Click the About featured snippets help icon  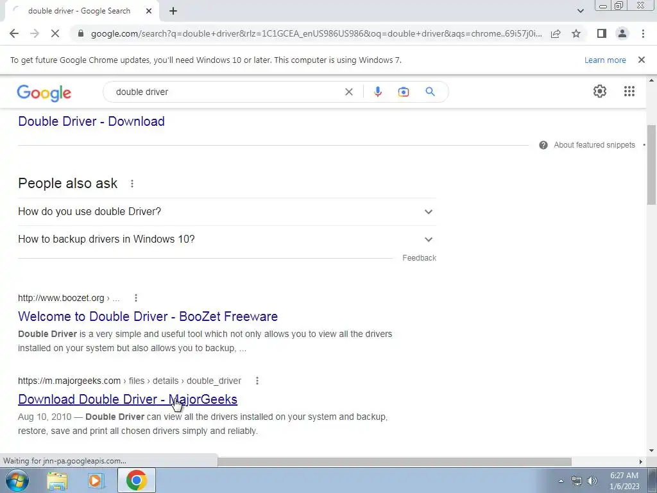543,145
